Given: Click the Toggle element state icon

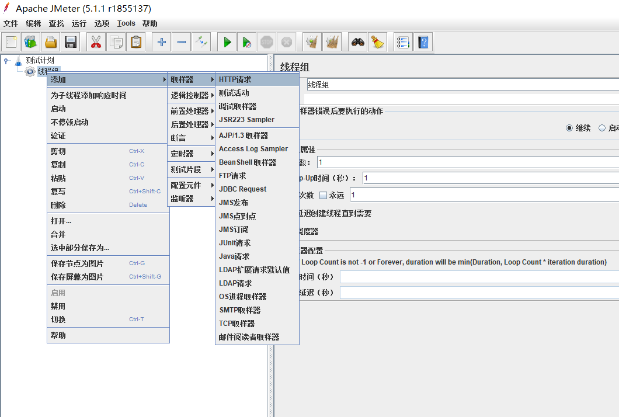Looking at the screenshot, I should pyautogui.click(x=201, y=42).
